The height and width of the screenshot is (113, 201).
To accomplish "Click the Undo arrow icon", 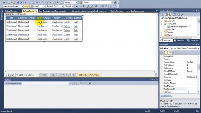I will coord(37,3).
